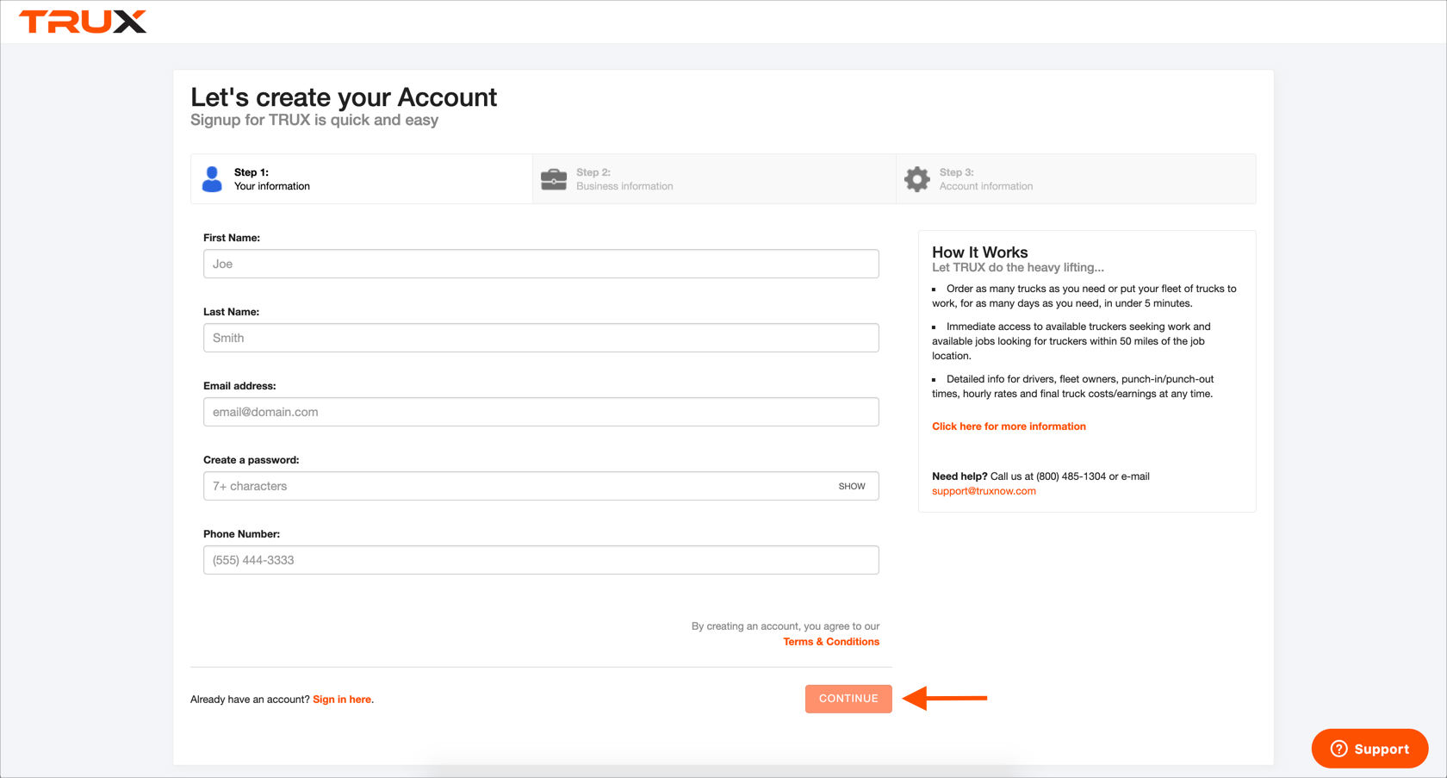Focus the First Name field

pos(541,264)
